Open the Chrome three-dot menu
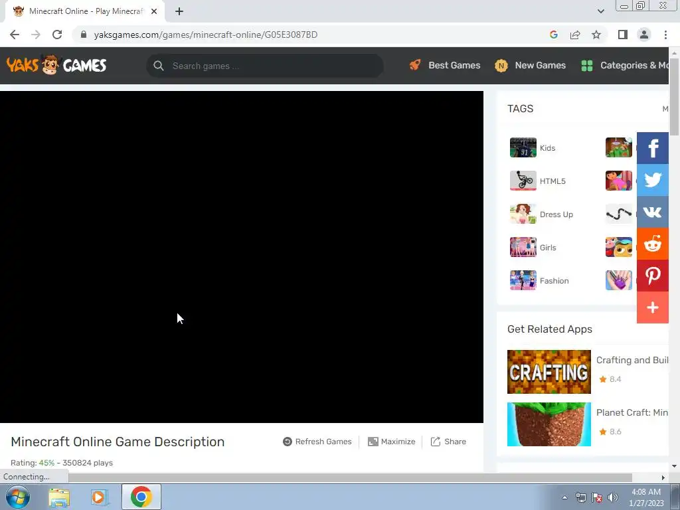The height and width of the screenshot is (510, 680). pos(665,35)
